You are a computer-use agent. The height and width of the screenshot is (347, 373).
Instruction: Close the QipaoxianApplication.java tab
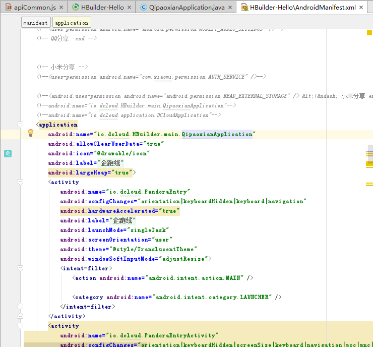(230, 8)
